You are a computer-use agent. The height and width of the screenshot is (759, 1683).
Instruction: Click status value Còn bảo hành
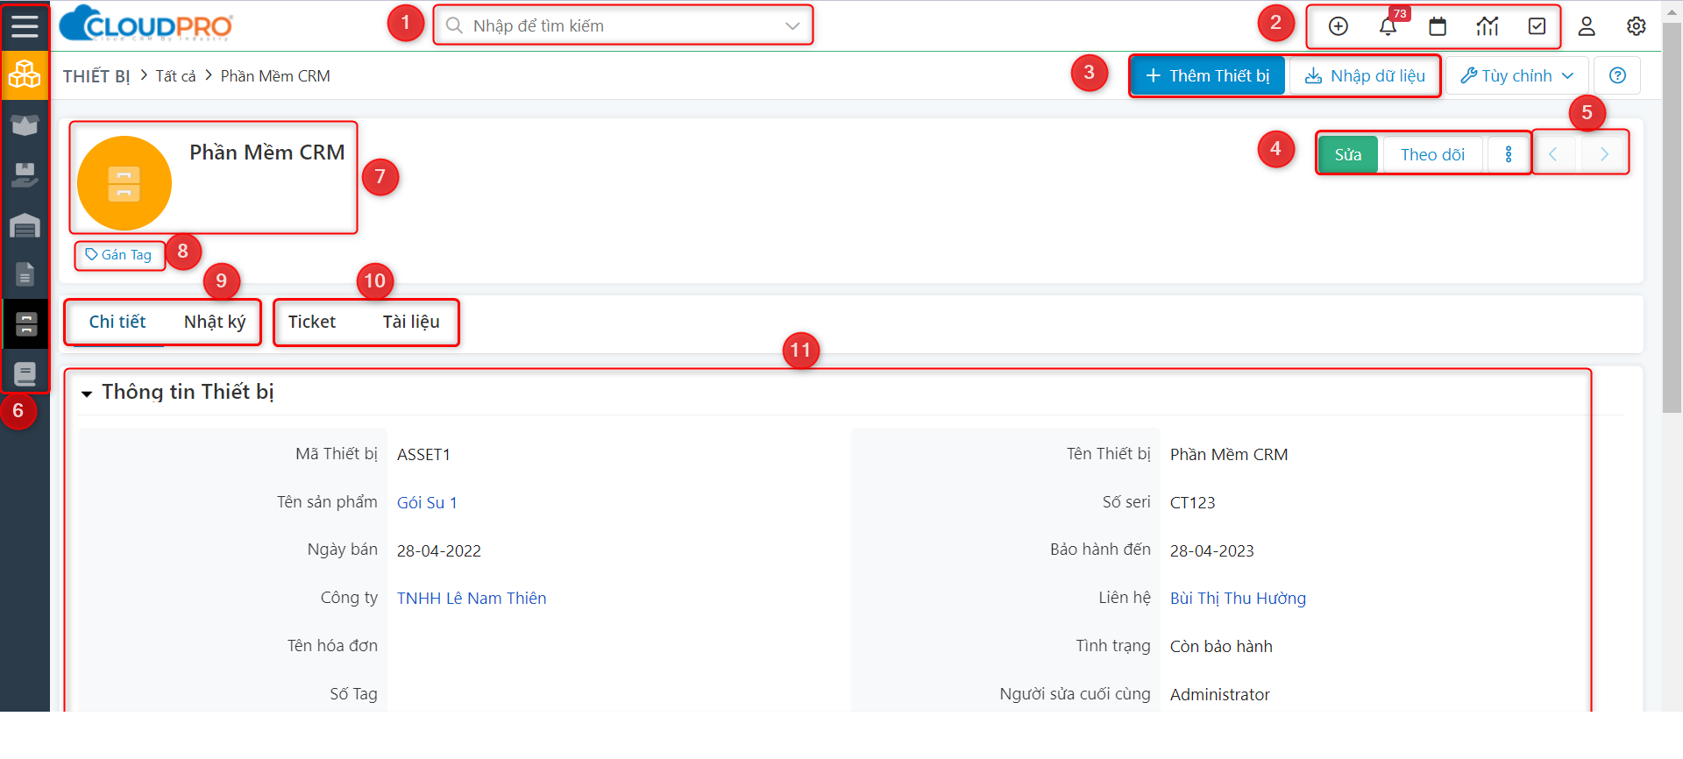click(1221, 646)
